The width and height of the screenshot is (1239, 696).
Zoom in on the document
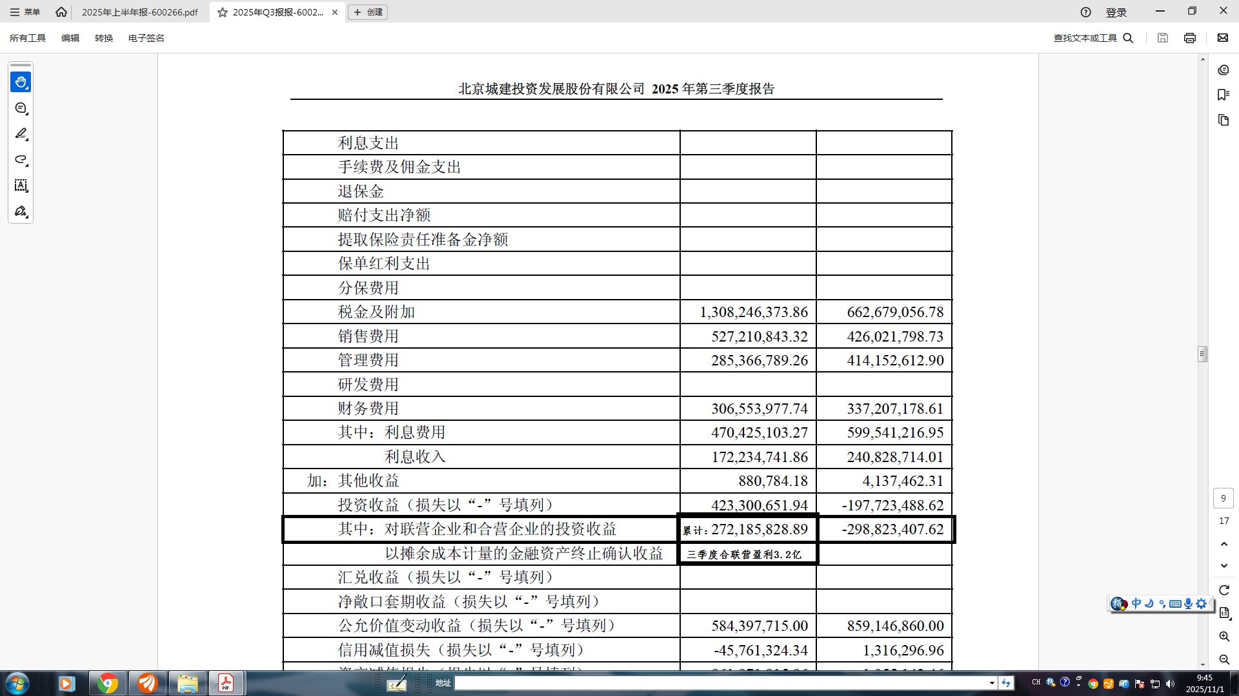(1224, 636)
